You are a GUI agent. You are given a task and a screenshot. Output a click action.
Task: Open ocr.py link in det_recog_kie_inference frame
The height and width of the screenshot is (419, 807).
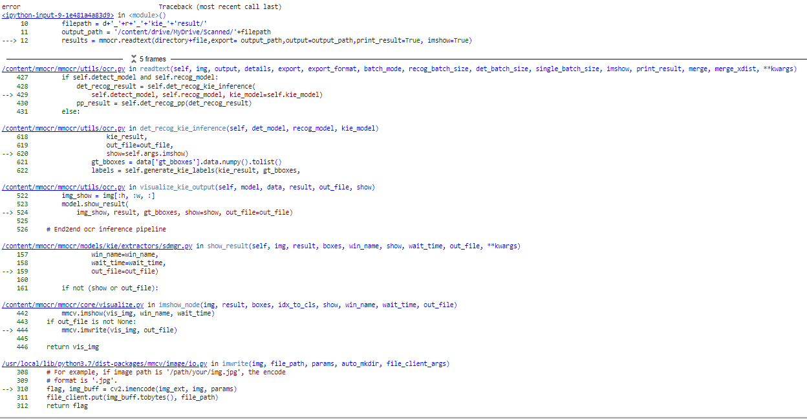click(63, 127)
